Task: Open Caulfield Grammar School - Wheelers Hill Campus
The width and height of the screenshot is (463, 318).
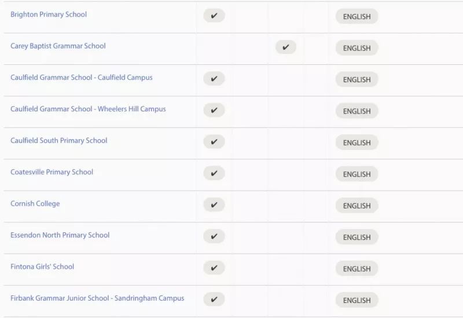Action: [88, 109]
